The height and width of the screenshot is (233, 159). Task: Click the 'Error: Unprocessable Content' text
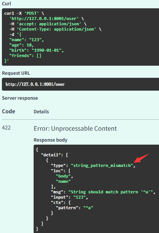tap(75, 128)
